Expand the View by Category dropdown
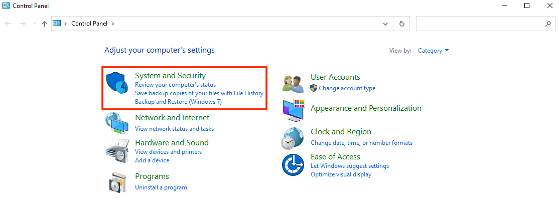The image size is (559, 205). coord(433,51)
